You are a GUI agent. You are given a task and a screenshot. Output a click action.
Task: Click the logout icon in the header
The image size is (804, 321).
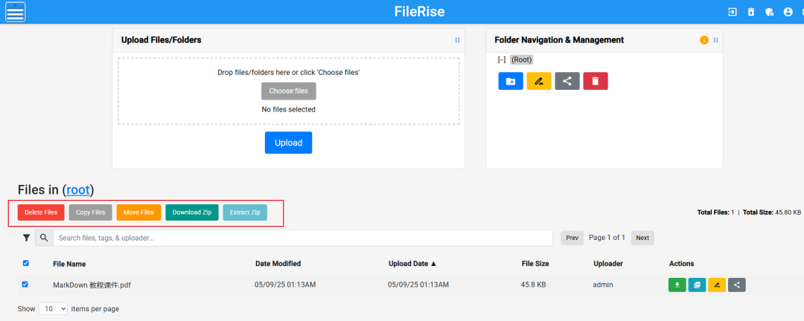click(x=733, y=12)
